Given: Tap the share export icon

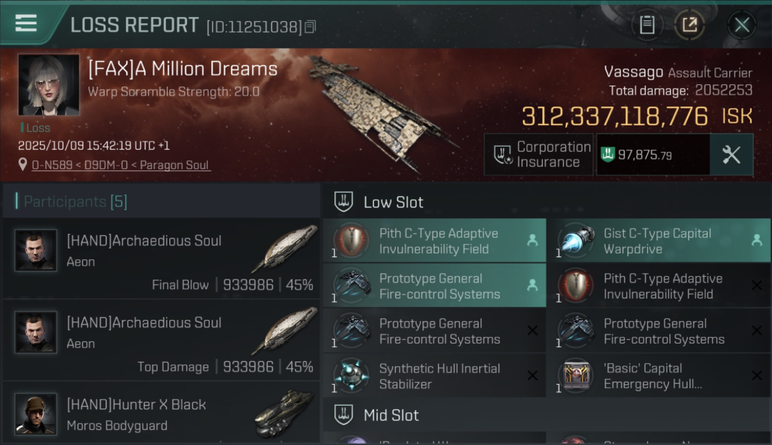Looking at the screenshot, I should click(689, 25).
